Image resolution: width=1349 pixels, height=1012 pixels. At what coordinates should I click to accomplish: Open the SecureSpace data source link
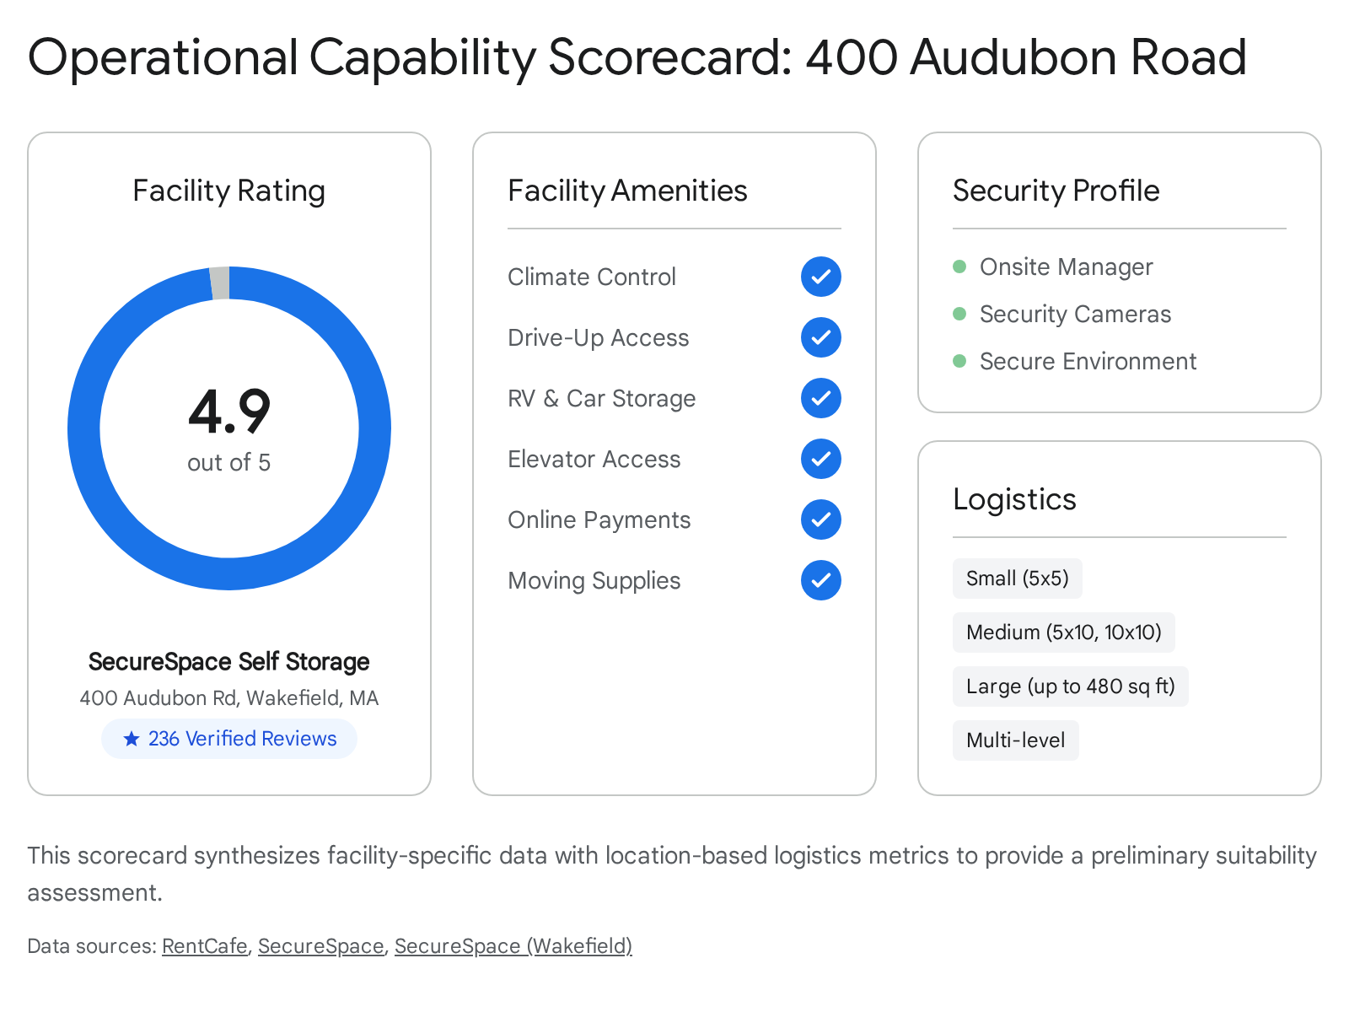click(320, 946)
